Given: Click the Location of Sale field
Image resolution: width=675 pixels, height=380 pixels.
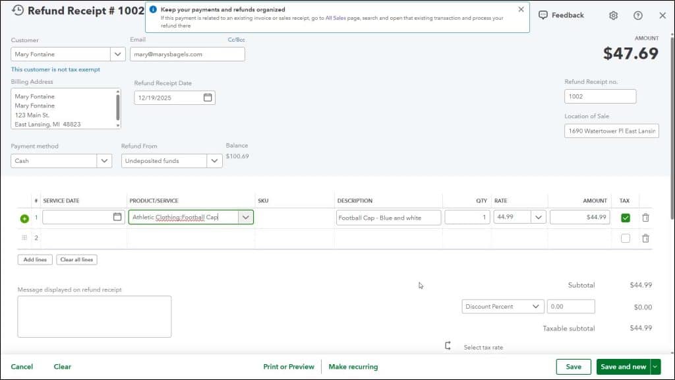Looking at the screenshot, I should pyautogui.click(x=611, y=131).
